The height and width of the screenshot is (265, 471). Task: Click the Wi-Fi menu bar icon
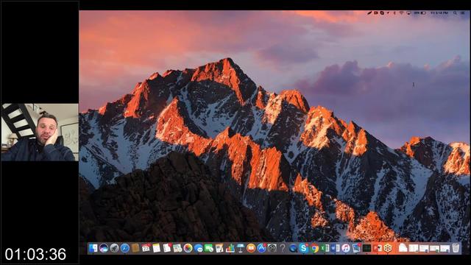coord(401,13)
